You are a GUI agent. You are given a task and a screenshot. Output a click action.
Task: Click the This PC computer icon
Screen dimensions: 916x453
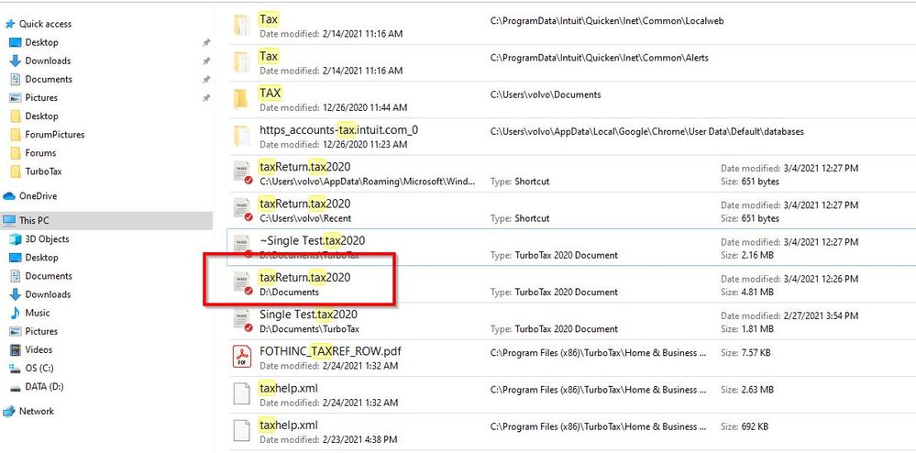coord(9,220)
